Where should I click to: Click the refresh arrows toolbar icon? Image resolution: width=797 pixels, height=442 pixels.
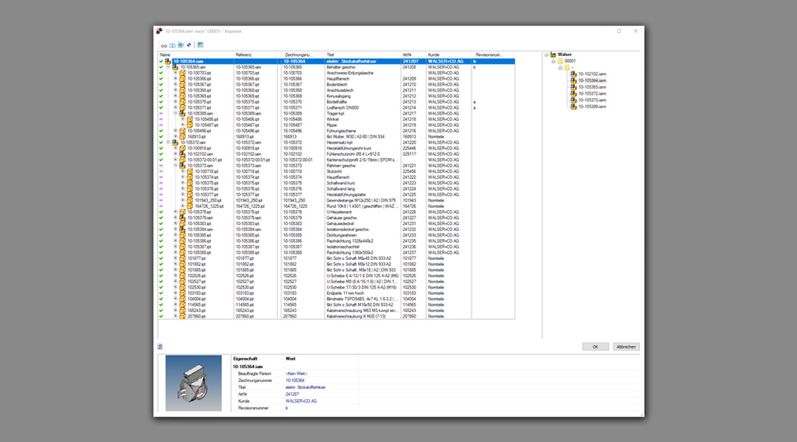tap(188, 45)
